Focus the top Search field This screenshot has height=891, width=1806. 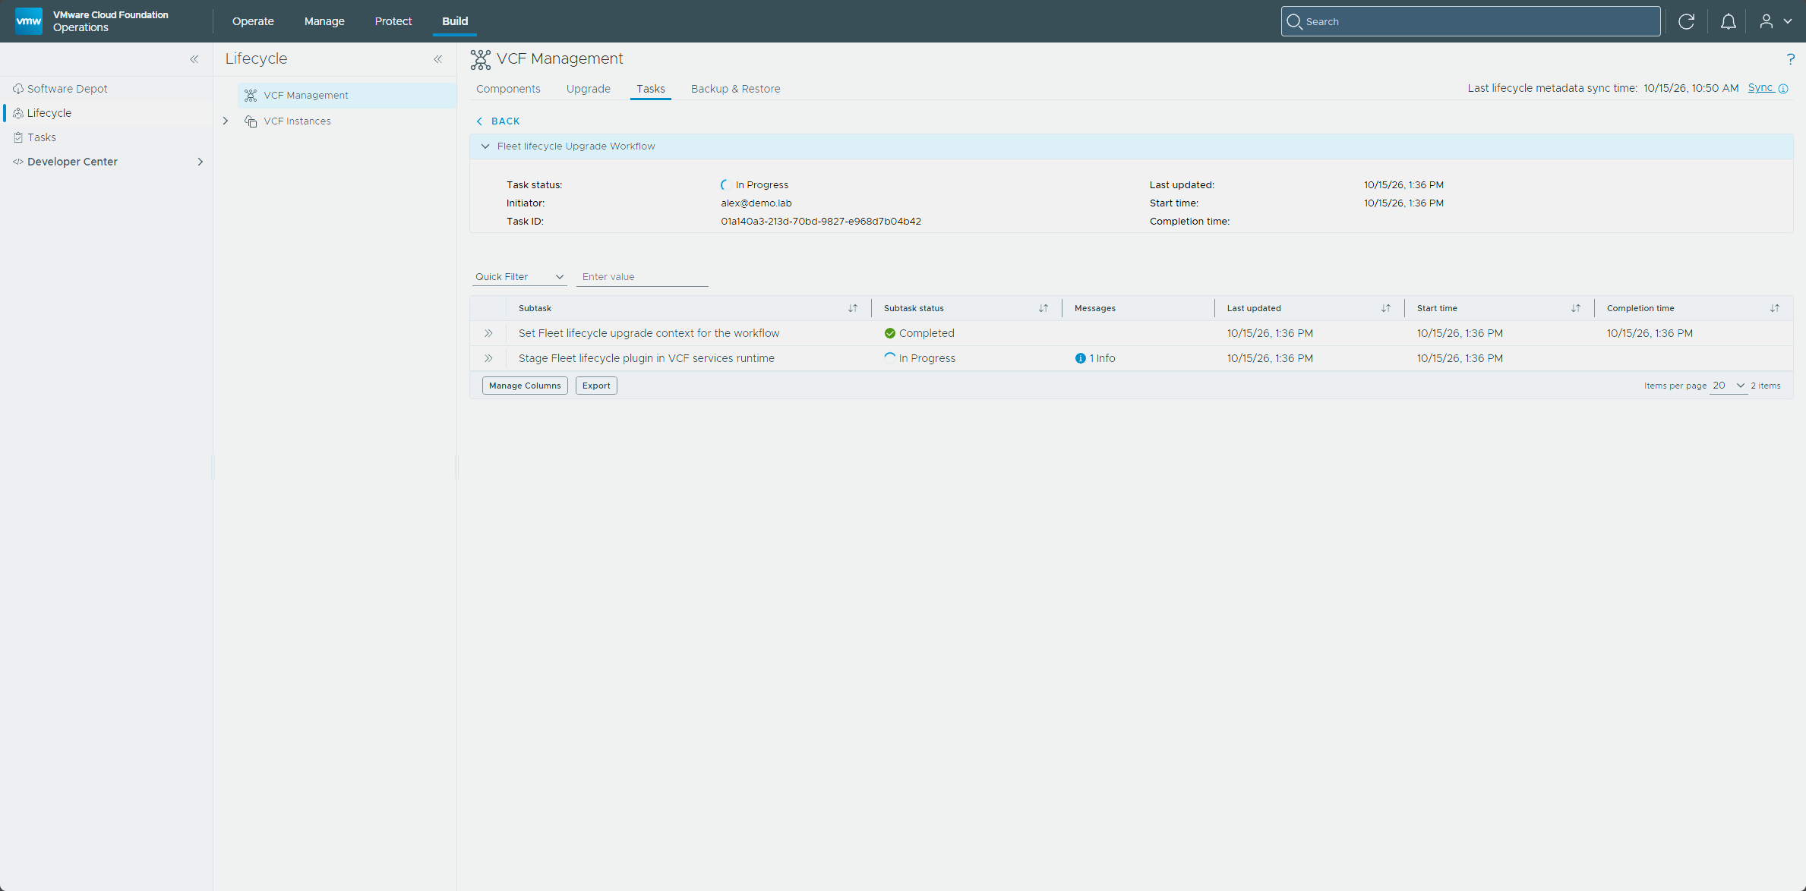1470,21
